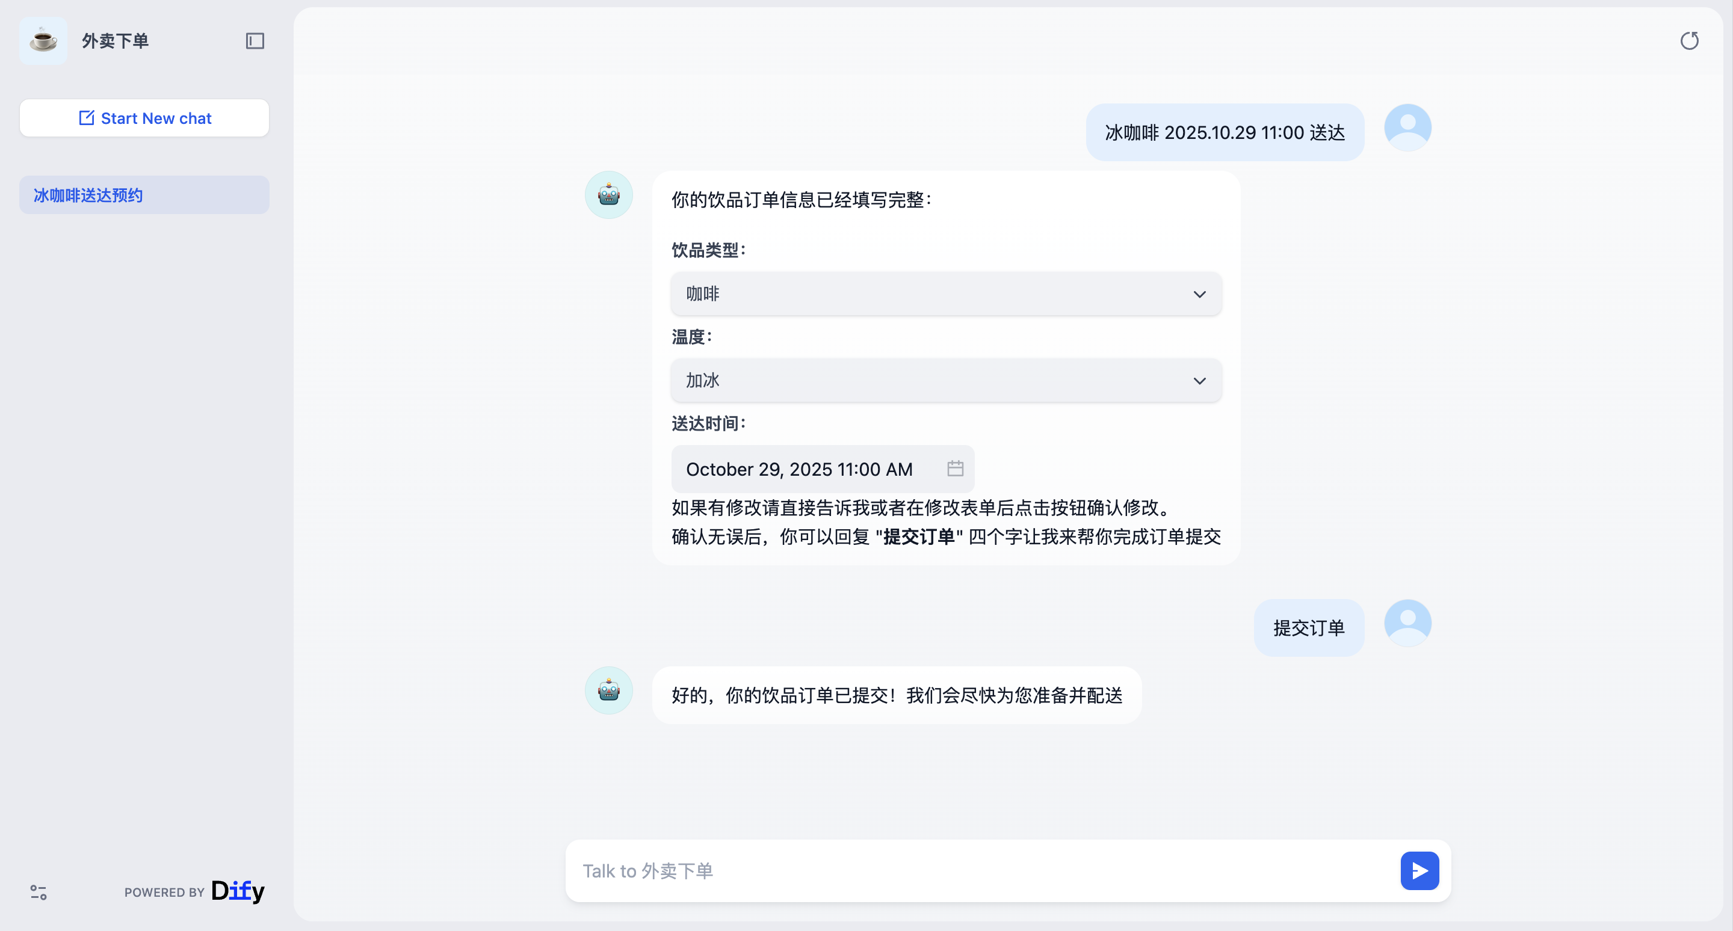Click the lower user avatar icon
The height and width of the screenshot is (931, 1733).
(x=1407, y=623)
